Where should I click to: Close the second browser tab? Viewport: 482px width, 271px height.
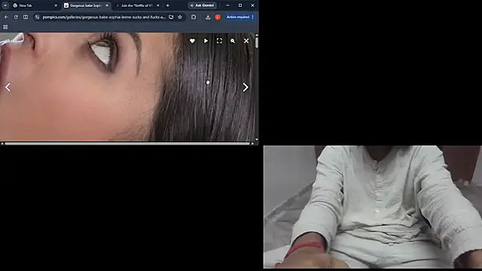(x=107, y=5)
